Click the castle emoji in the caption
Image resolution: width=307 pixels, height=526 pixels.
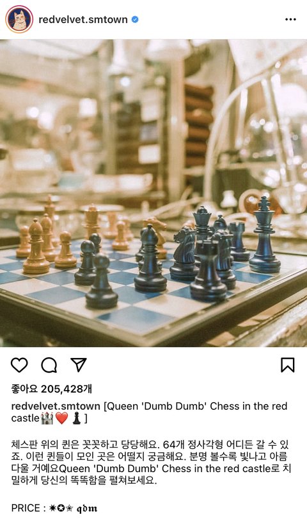click(47, 418)
